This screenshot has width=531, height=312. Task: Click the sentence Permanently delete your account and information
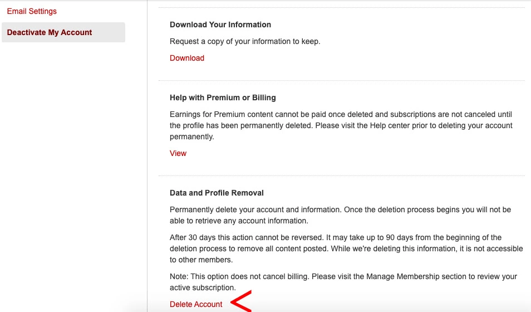click(x=255, y=209)
